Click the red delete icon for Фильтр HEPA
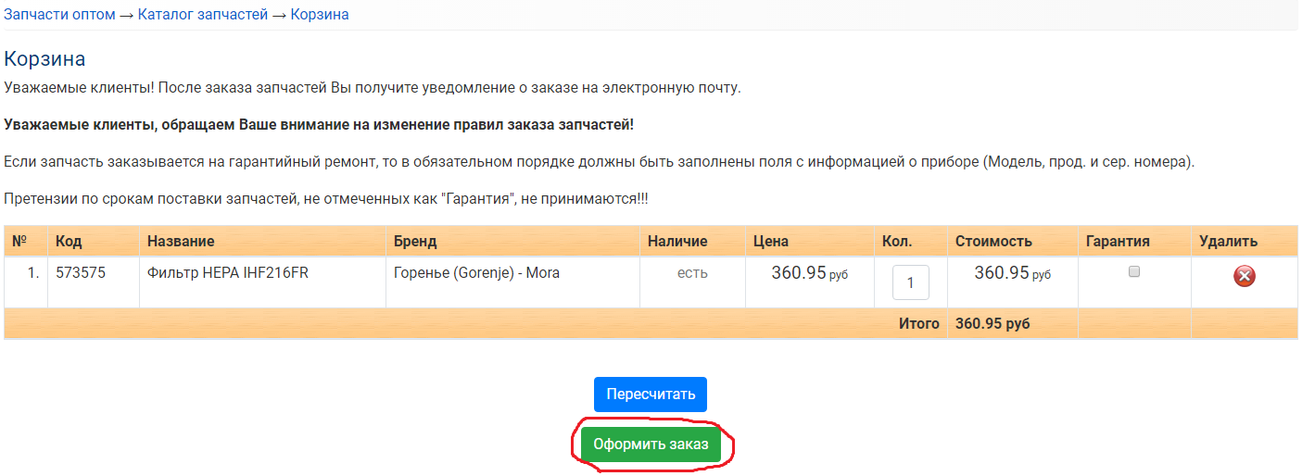The width and height of the screenshot is (1302, 476). click(x=1245, y=276)
